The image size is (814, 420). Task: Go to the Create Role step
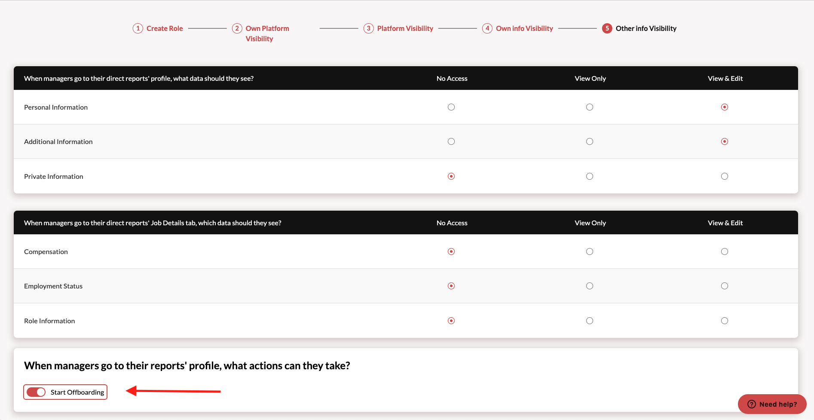click(165, 28)
